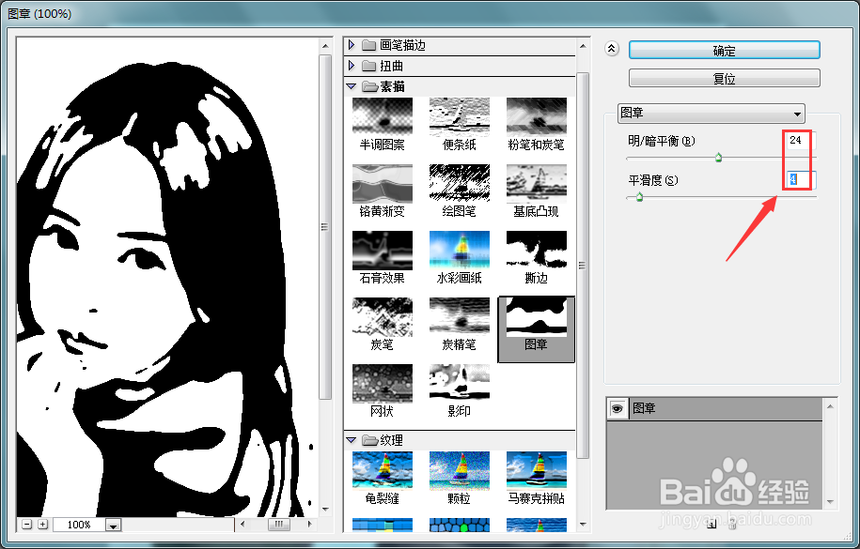Image resolution: width=860 pixels, height=549 pixels.
Task: Select the 基底凸现 filter thumbnail
Action: click(536, 183)
